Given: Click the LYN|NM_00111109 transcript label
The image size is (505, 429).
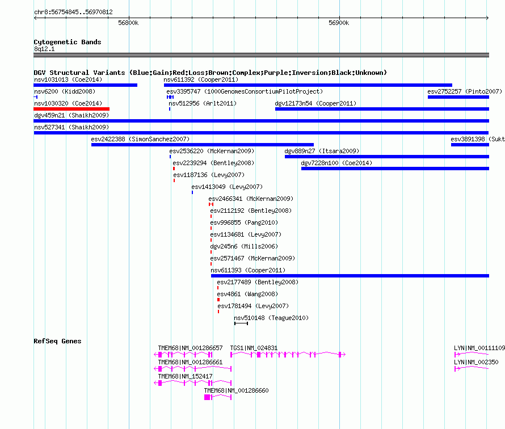Looking at the screenshot, I should (x=479, y=348).
